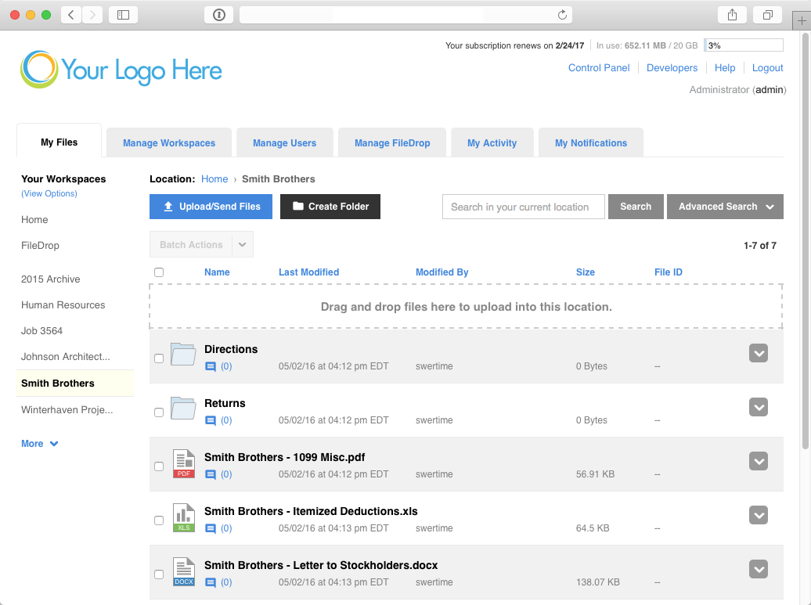This screenshot has height=605, width=811.
Task: Click the XLS icon for Itemized Deductions
Action: point(183,518)
